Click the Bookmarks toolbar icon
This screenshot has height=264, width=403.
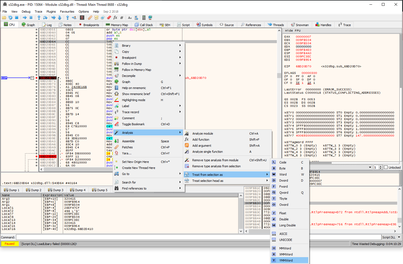coord(109,18)
